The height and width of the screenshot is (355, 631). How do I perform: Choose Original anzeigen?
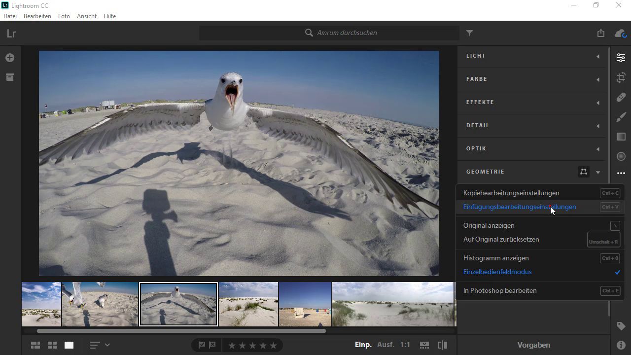click(540, 226)
